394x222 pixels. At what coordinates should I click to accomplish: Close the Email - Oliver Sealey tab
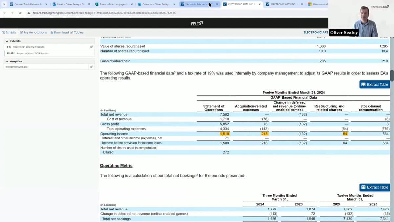click(89, 4)
